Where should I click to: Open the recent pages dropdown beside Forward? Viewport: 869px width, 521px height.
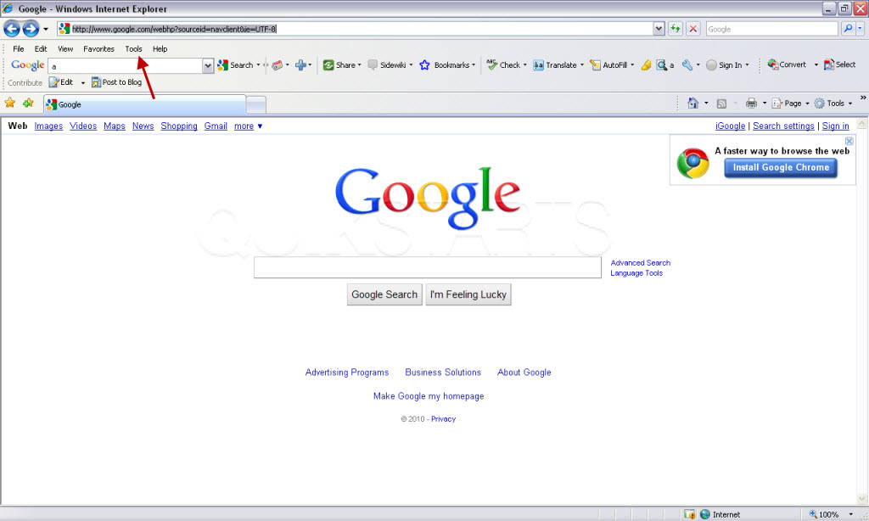pyautogui.click(x=46, y=29)
